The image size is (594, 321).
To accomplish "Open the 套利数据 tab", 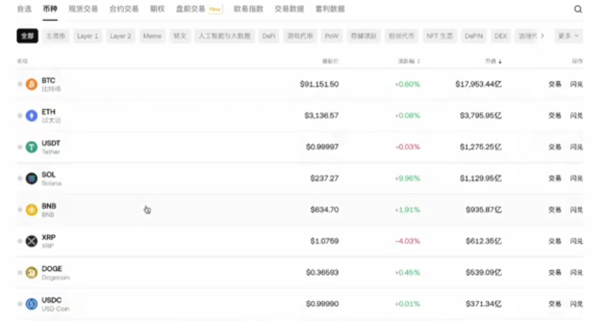I will click(x=331, y=9).
